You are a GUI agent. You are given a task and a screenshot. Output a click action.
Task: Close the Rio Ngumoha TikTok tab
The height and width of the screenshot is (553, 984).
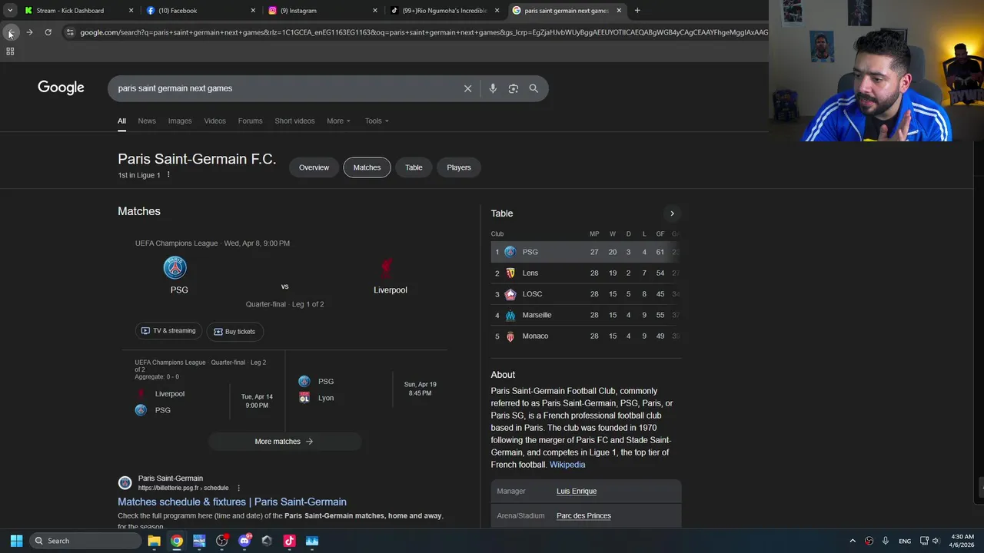pos(497,11)
